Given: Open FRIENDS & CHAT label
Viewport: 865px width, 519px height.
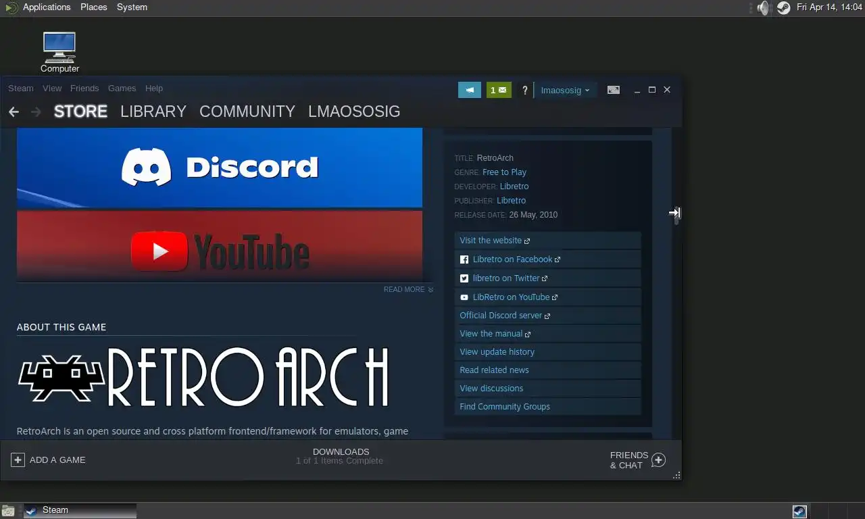Looking at the screenshot, I should click(629, 460).
